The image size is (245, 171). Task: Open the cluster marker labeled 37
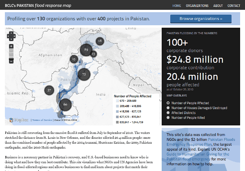(49, 90)
